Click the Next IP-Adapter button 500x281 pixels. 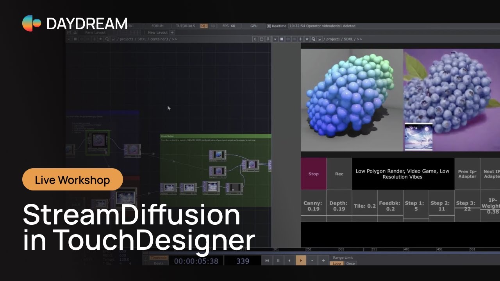click(490, 174)
